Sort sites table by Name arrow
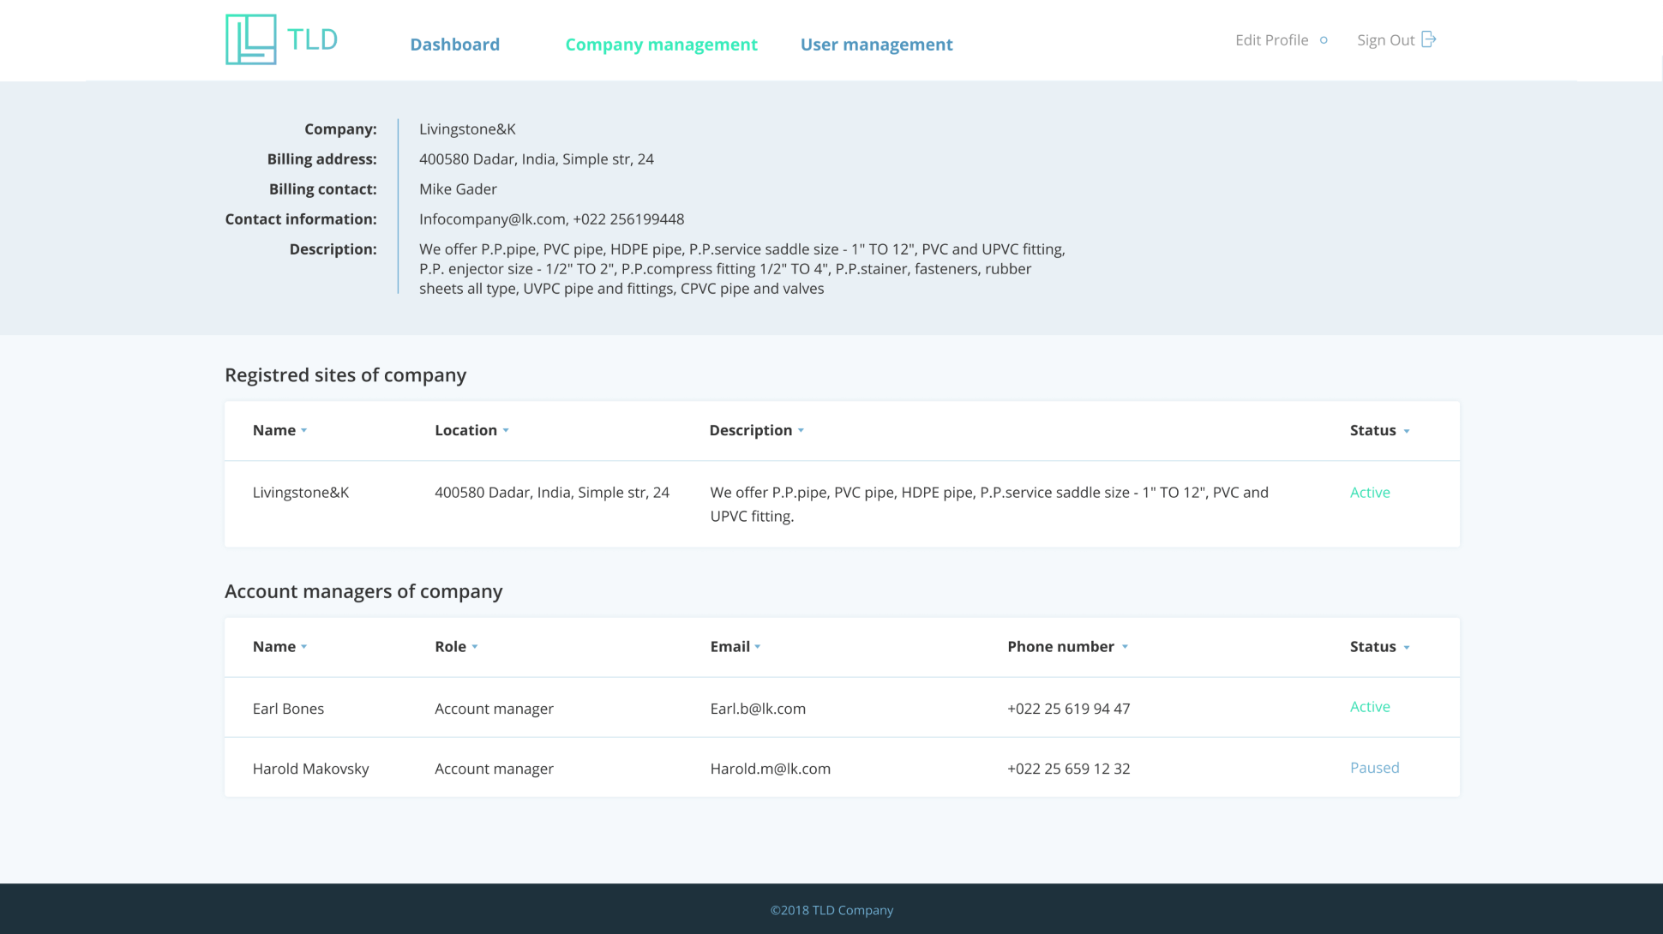 pos(304,431)
